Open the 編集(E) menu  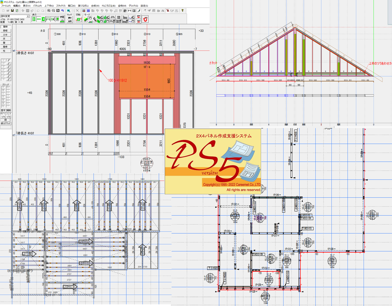(17, 6)
